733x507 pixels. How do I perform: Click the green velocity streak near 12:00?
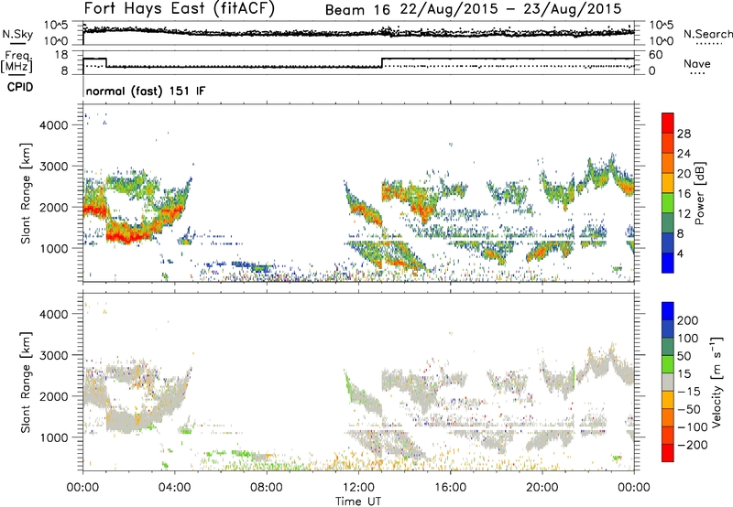[349, 385]
